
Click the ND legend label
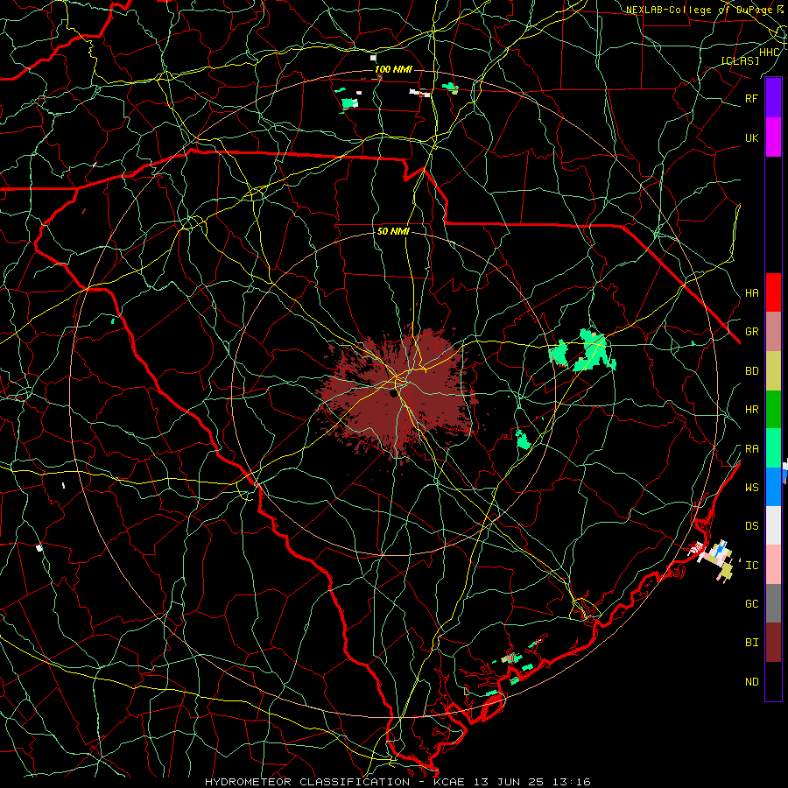pyautogui.click(x=751, y=682)
